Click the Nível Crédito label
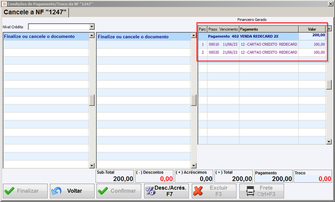The width and height of the screenshot is (335, 202). (x=13, y=27)
